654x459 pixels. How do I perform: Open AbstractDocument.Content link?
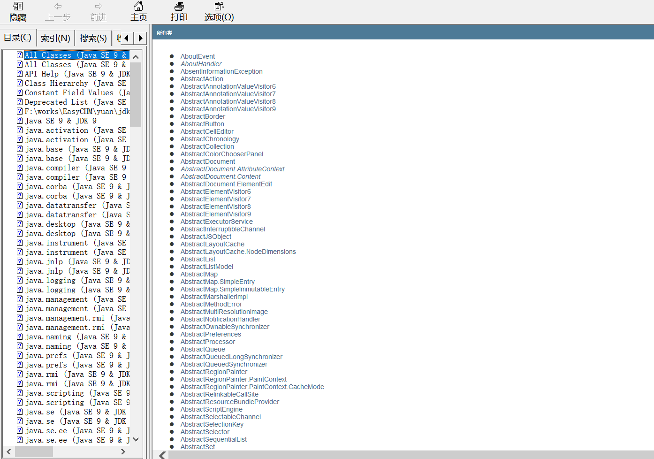(x=221, y=176)
